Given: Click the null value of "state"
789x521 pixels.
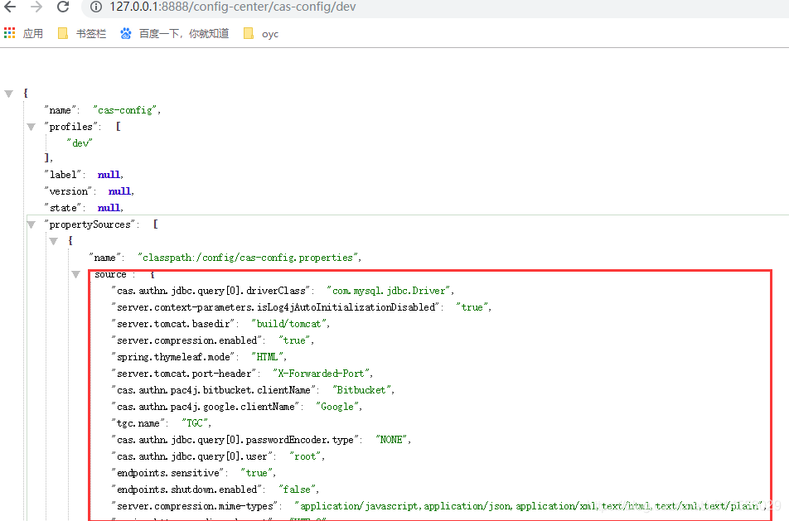Looking at the screenshot, I should pyautogui.click(x=109, y=208).
